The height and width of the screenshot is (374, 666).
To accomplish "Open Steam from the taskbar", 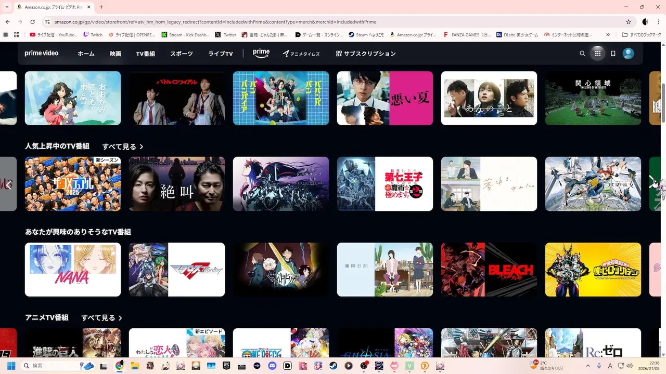I will (334, 366).
